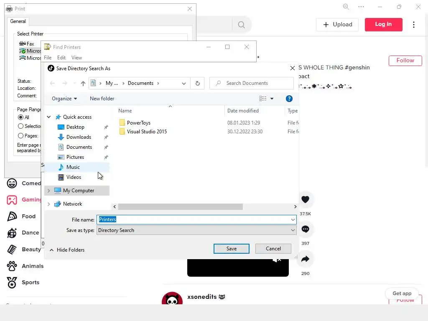Change the file list view icon
Image resolution: width=428 pixels, height=321 pixels.
263,99
